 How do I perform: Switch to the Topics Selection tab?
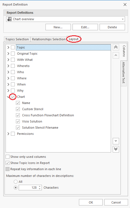pos(17,39)
